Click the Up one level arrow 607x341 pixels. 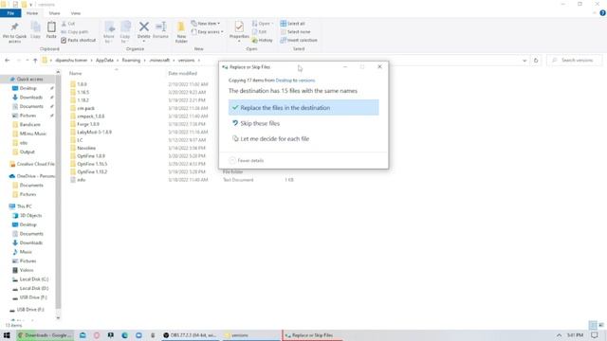35,61
